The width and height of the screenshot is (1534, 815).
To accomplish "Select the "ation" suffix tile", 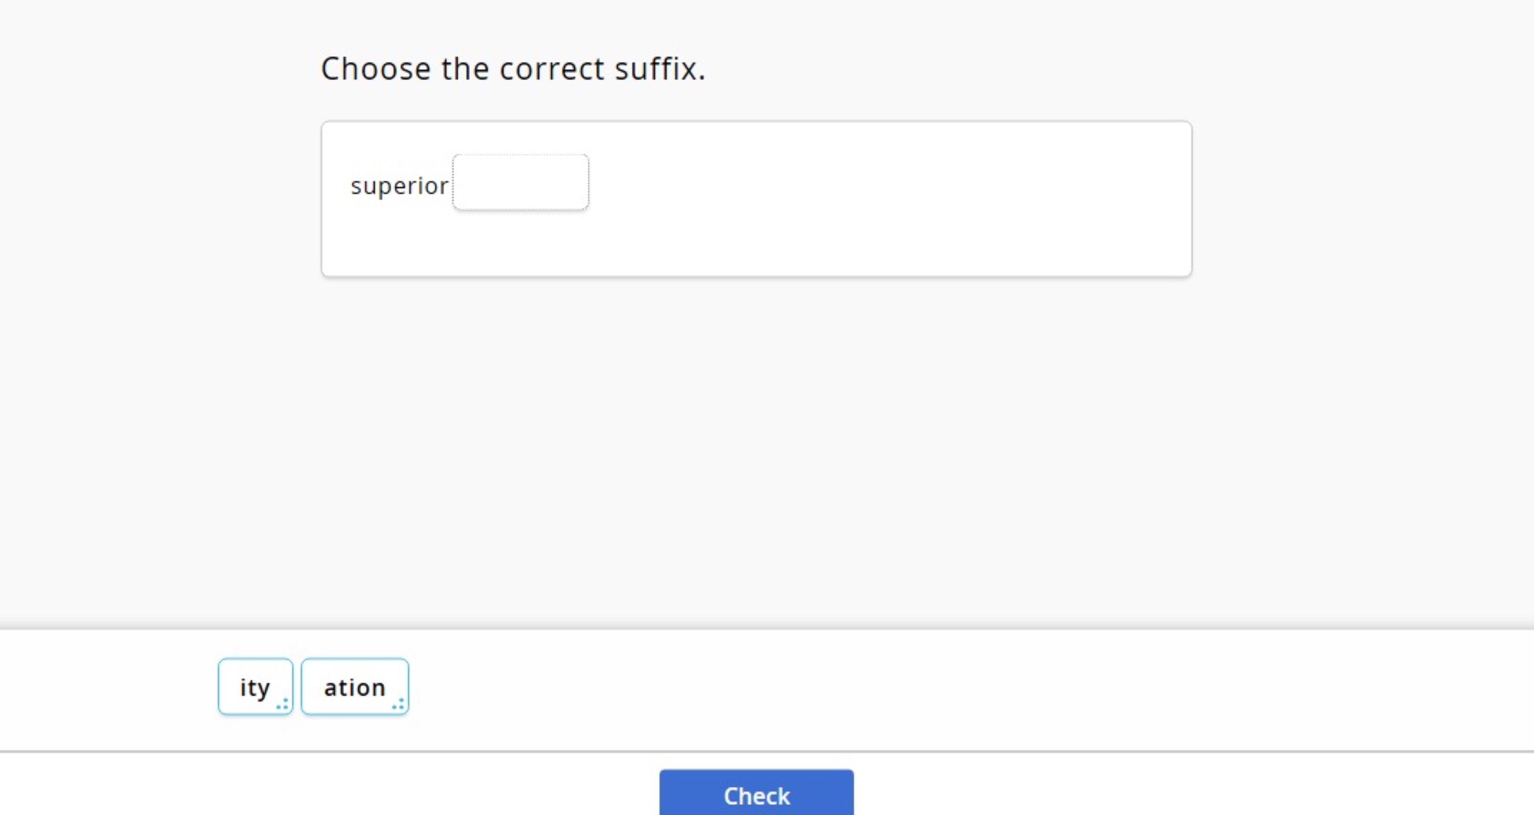I will [355, 687].
